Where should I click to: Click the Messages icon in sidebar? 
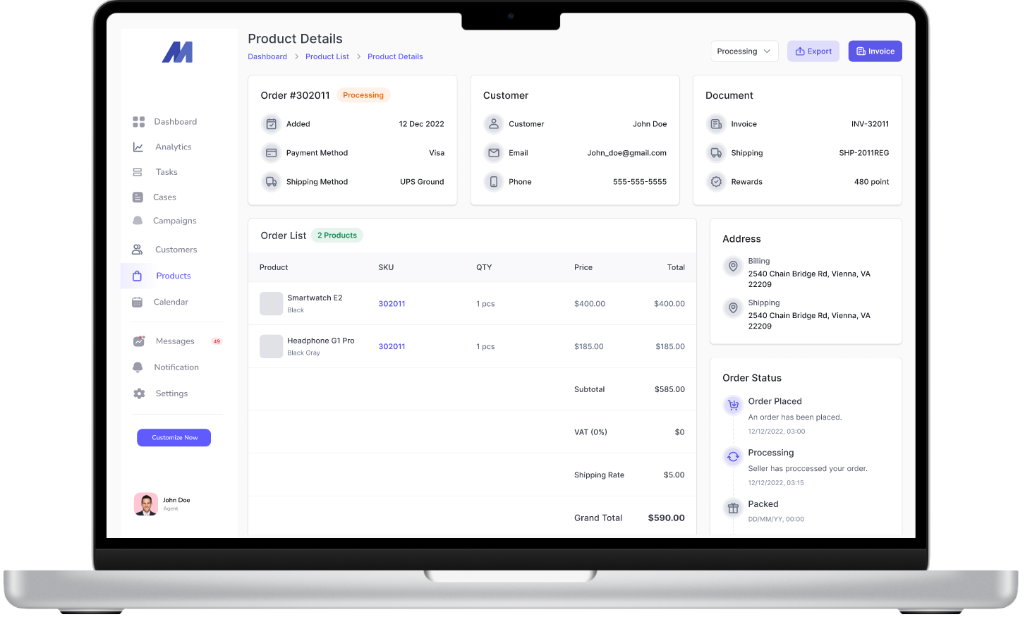138,341
